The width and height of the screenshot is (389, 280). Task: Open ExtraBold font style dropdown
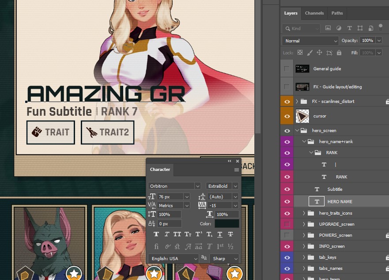235,186
